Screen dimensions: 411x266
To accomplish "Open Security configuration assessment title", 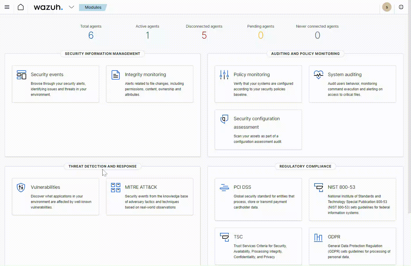I will [257, 123].
